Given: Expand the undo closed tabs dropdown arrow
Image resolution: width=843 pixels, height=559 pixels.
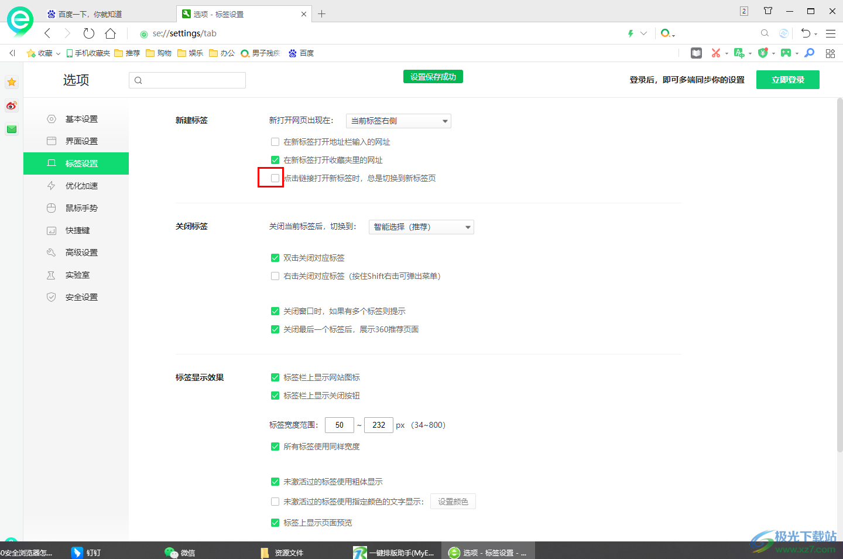Looking at the screenshot, I should pyautogui.click(x=815, y=34).
